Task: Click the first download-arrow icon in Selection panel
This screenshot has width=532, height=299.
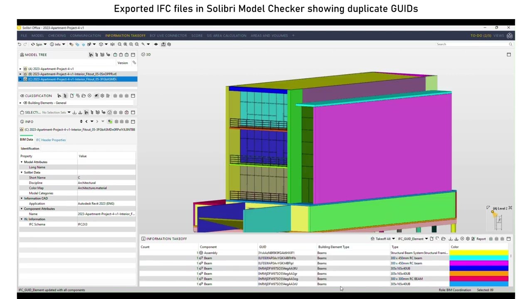Action: pyautogui.click(x=74, y=113)
